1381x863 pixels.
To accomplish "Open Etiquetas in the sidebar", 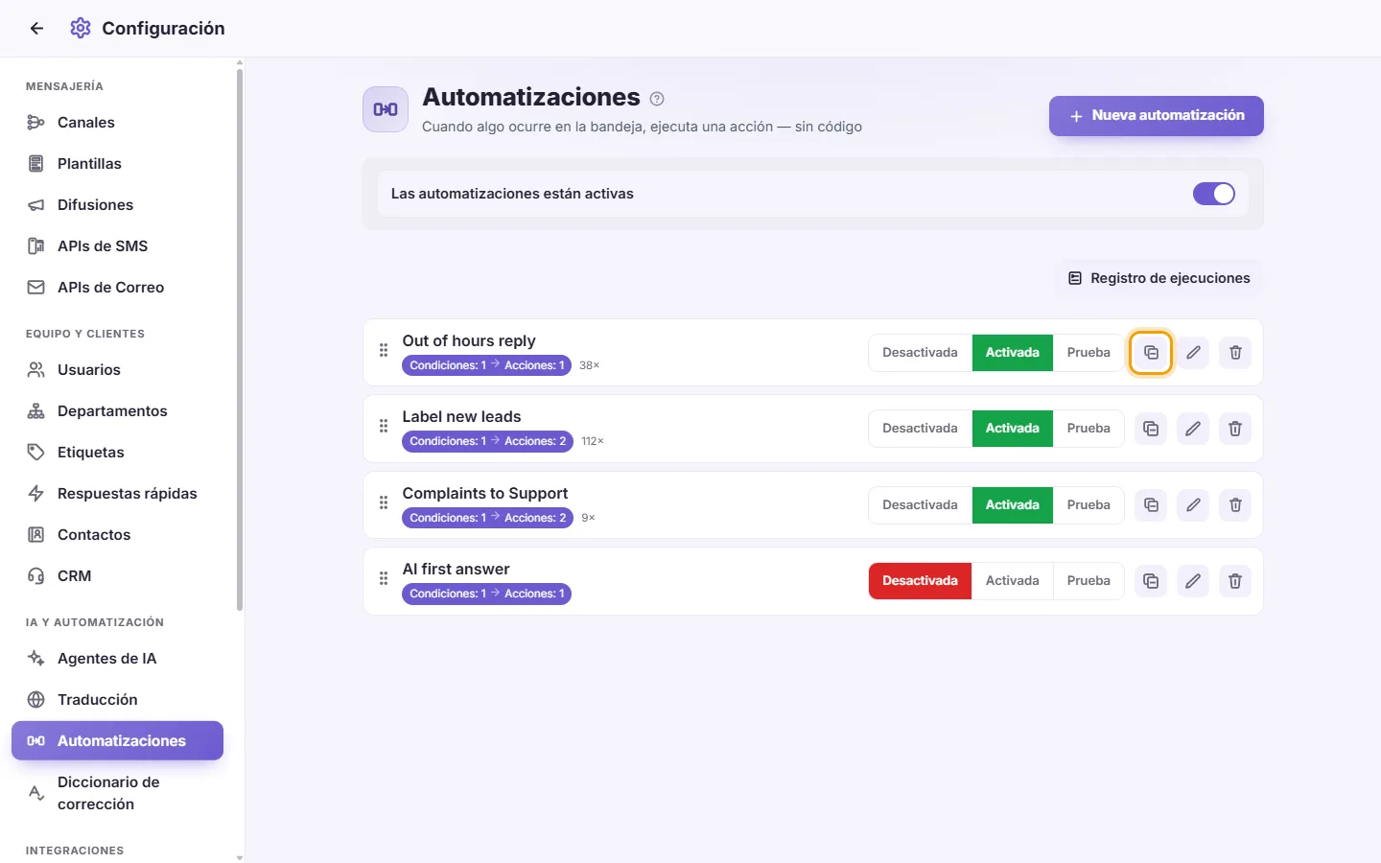I will [117, 453].
